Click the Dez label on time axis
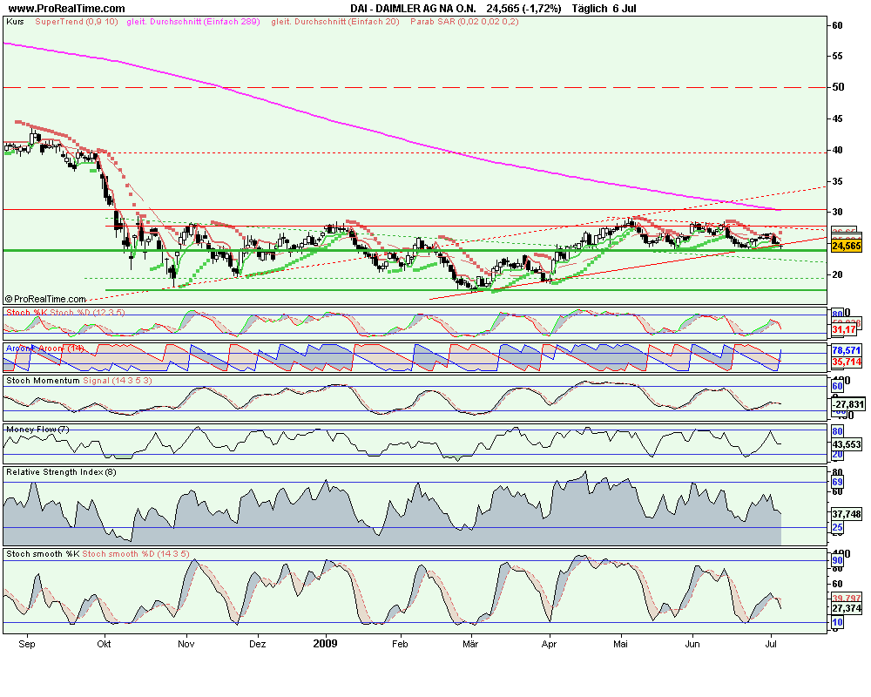The width and height of the screenshot is (871, 697). click(257, 644)
